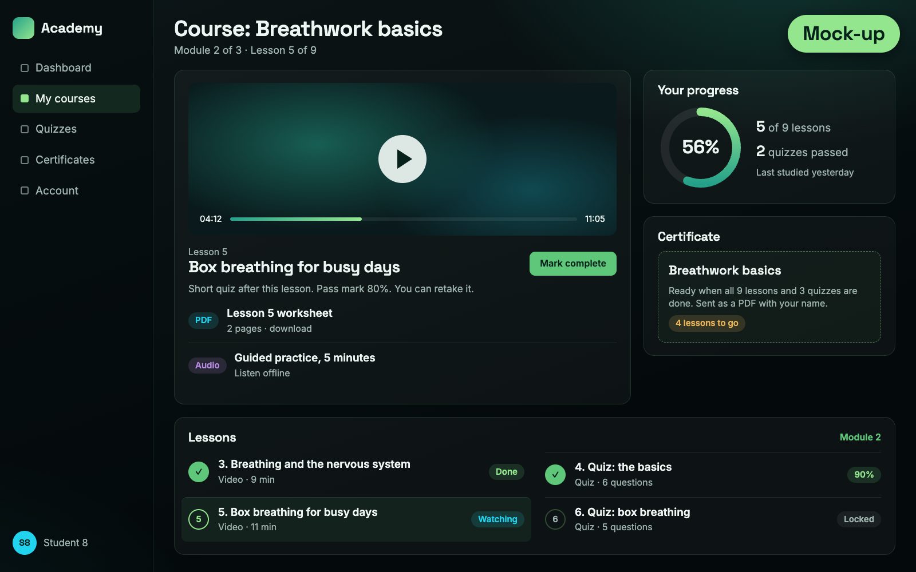The width and height of the screenshot is (916, 572).
Task: Click the Dashboard nav square icon
Action: coord(25,68)
